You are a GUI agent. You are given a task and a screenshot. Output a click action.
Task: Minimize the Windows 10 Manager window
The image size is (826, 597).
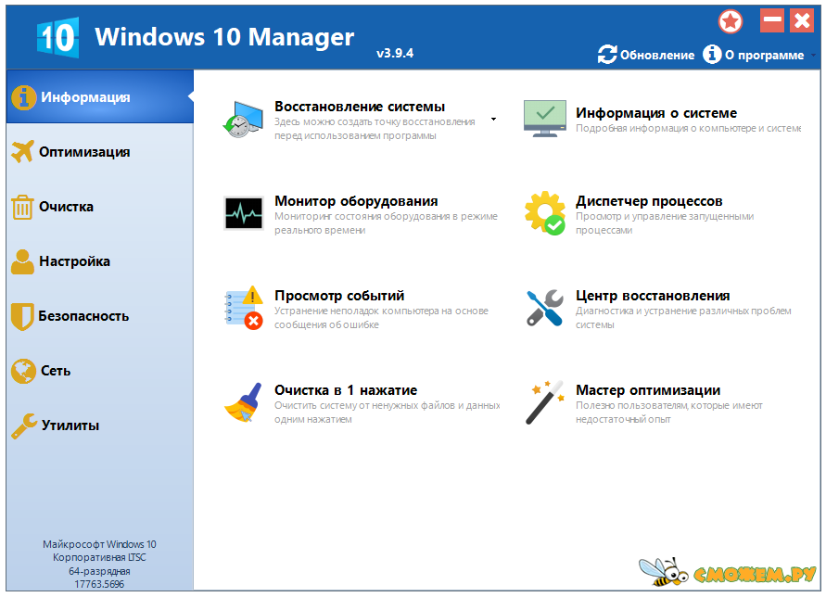771,20
